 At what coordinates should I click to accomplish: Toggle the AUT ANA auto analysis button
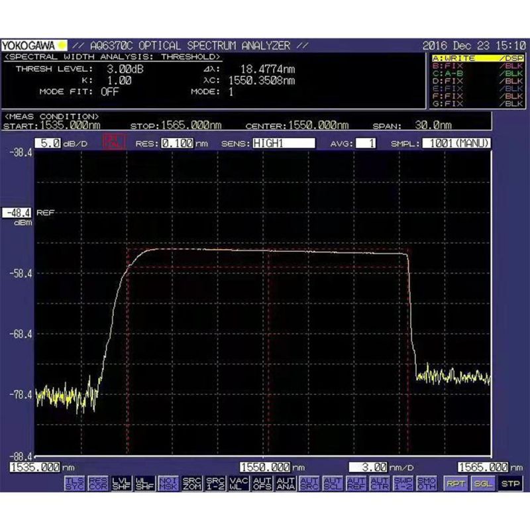(286, 483)
